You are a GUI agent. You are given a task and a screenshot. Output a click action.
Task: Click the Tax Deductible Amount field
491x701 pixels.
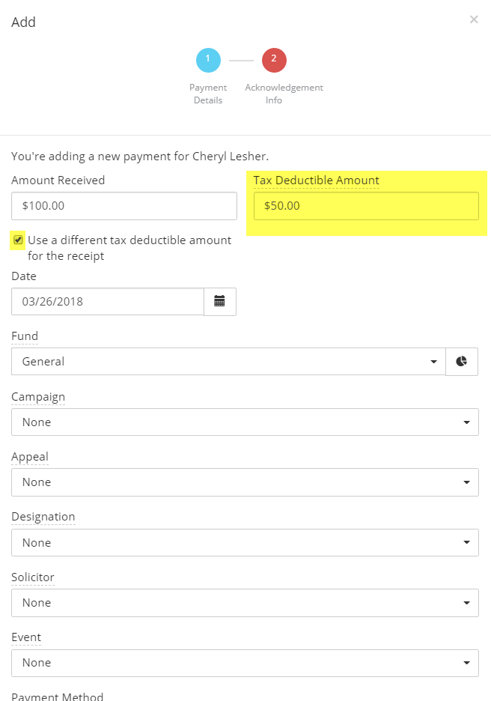click(x=366, y=206)
